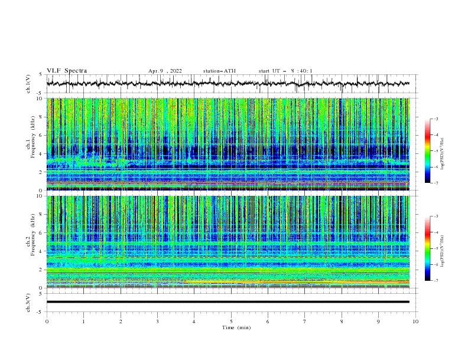Click time axis tick label "1"
The height and width of the screenshot is (361, 468).
coord(83,321)
